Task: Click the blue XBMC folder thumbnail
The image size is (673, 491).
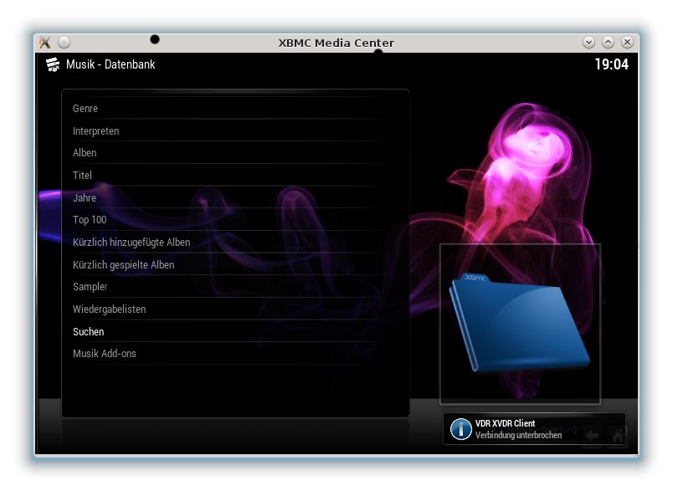Action: click(520, 324)
